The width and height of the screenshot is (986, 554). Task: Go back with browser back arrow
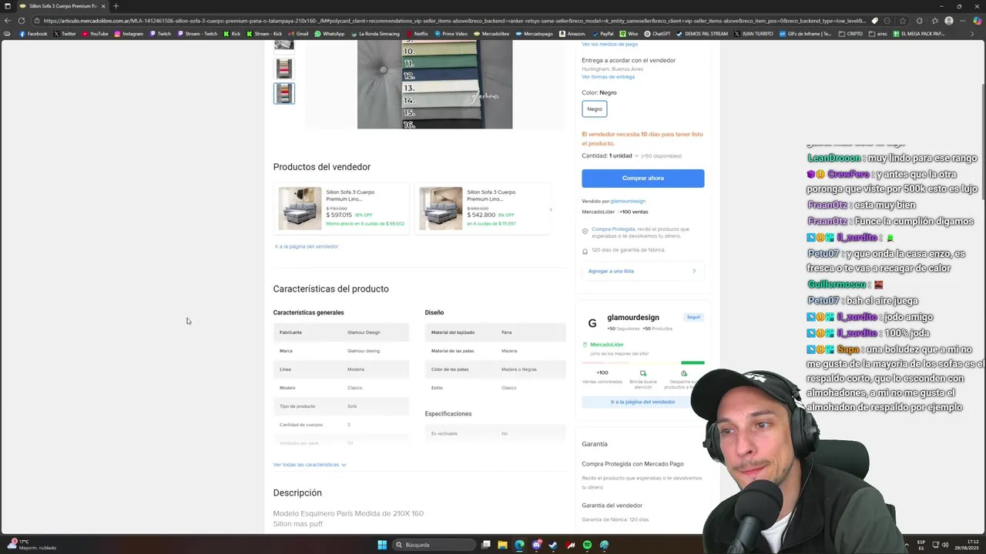8,21
